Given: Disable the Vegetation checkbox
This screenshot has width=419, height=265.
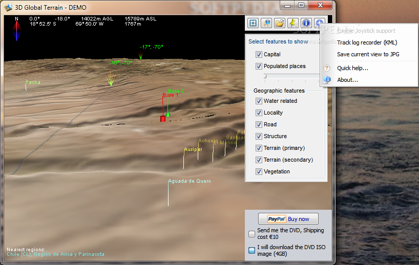Looking at the screenshot, I should (259, 171).
